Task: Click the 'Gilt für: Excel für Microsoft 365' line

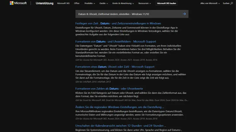Action: click(x=132, y=100)
